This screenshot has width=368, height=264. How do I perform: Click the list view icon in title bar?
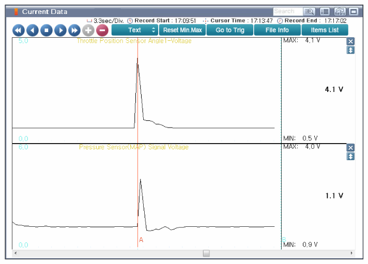325,11
